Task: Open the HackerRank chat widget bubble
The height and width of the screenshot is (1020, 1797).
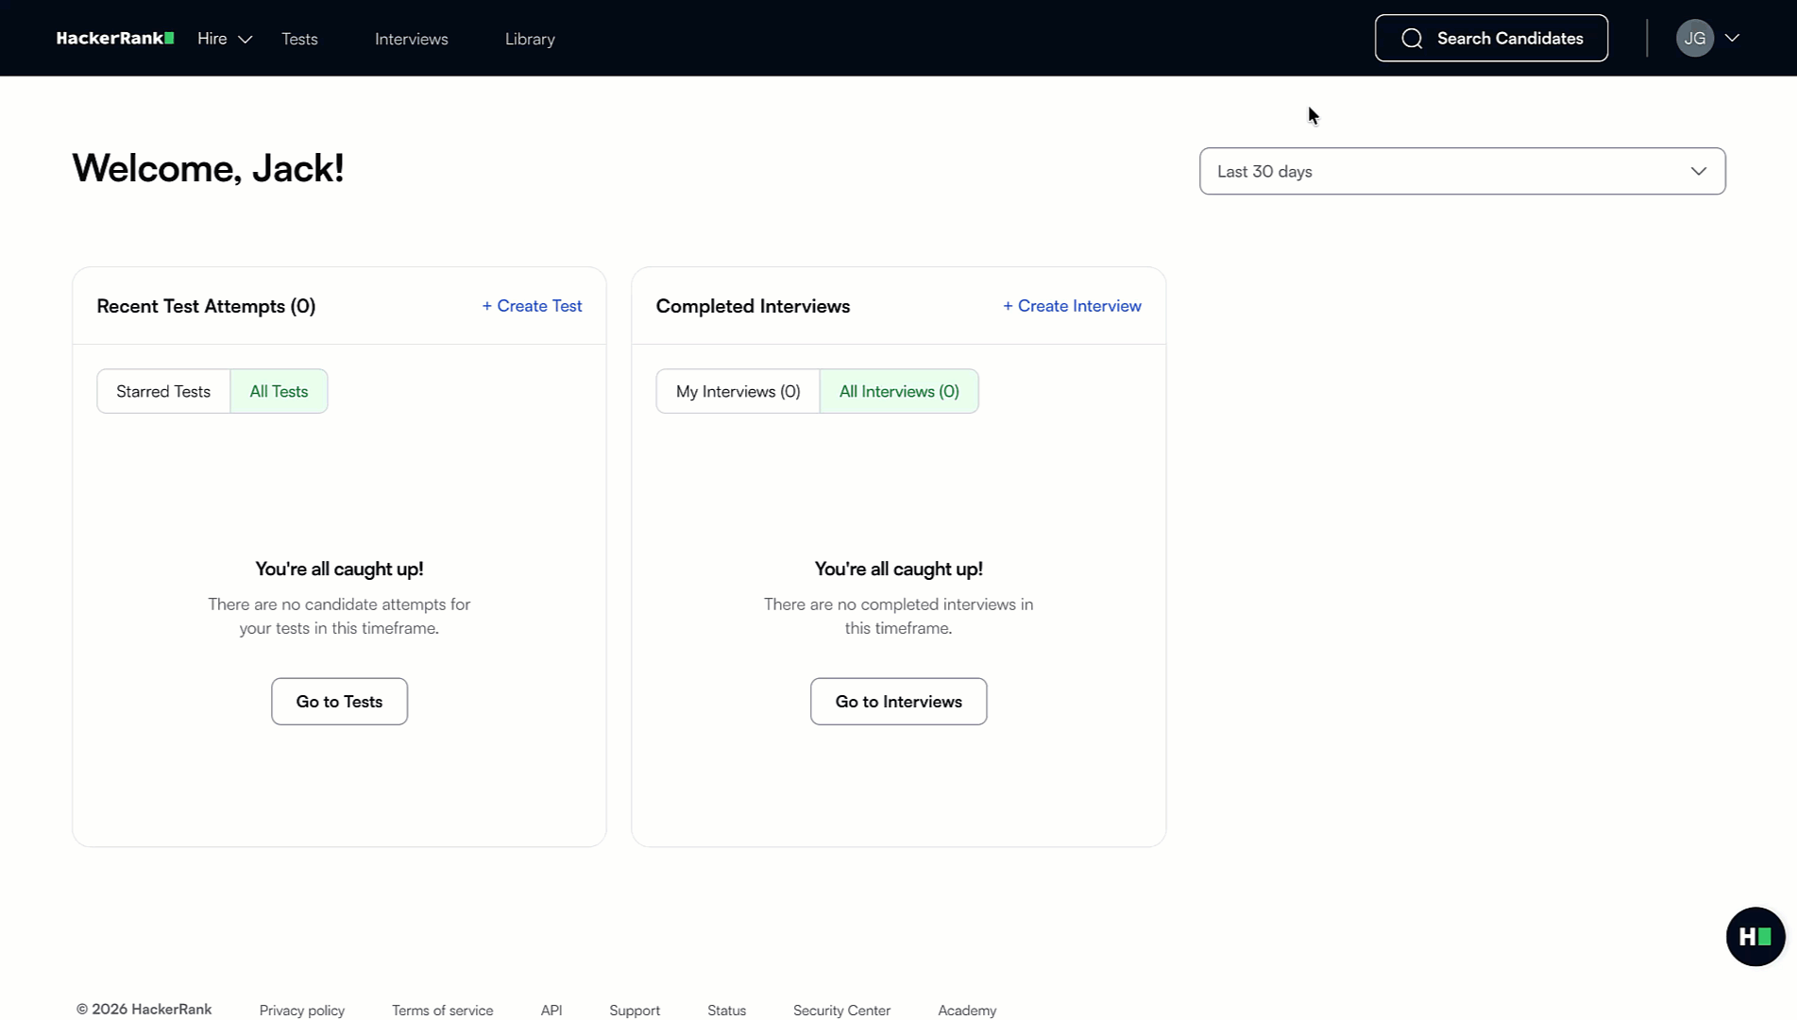Action: [1755, 936]
